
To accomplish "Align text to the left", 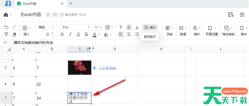I will point(121,34).
